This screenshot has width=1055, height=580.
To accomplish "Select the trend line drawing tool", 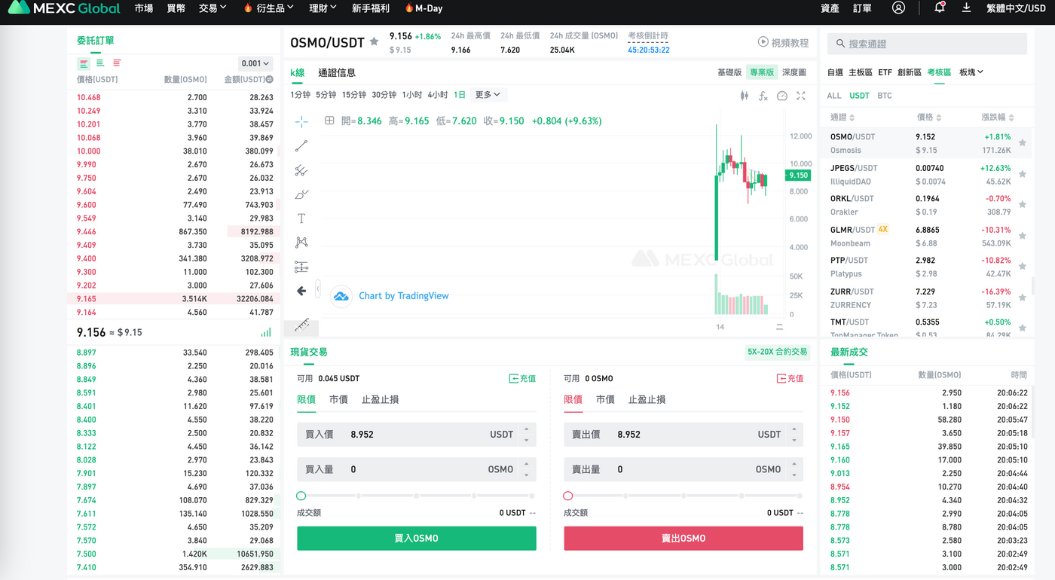I will [x=301, y=146].
